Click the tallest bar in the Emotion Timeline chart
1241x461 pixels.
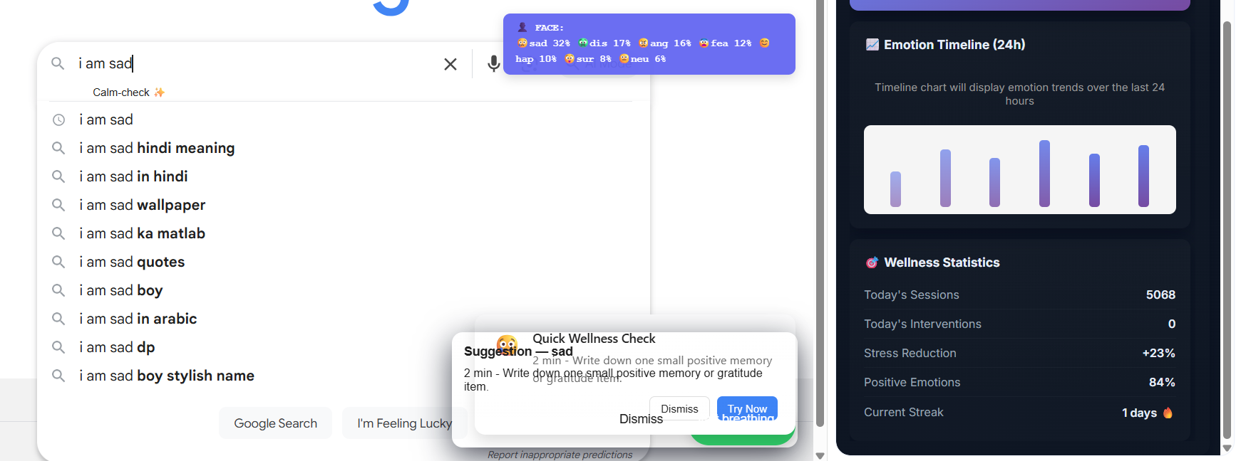[1044, 174]
